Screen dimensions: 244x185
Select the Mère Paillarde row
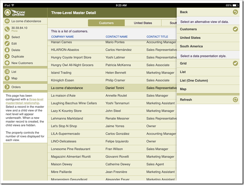[112, 172]
